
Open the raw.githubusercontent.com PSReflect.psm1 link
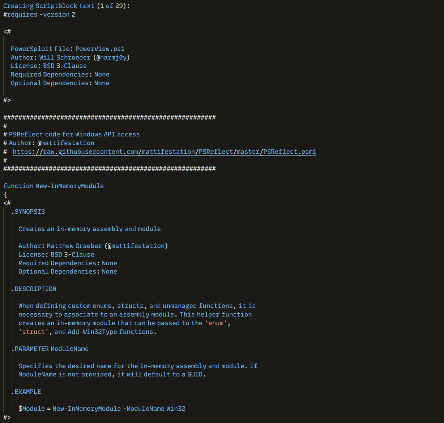165,152
